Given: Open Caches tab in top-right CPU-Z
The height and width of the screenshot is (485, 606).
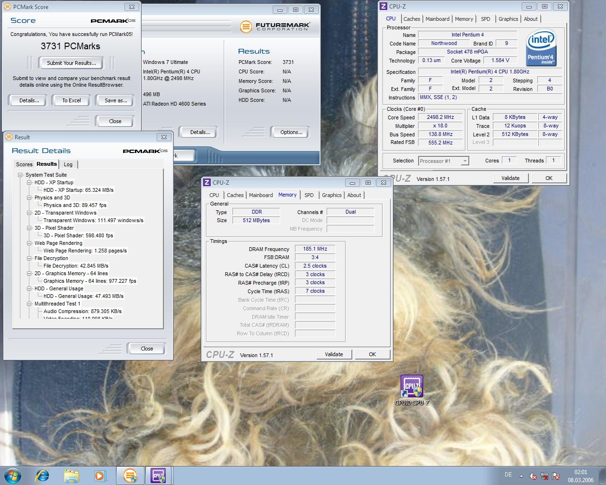Looking at the screenshot, I should [411, 19].
